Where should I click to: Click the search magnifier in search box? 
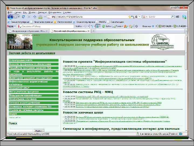[x=172, y=17]
